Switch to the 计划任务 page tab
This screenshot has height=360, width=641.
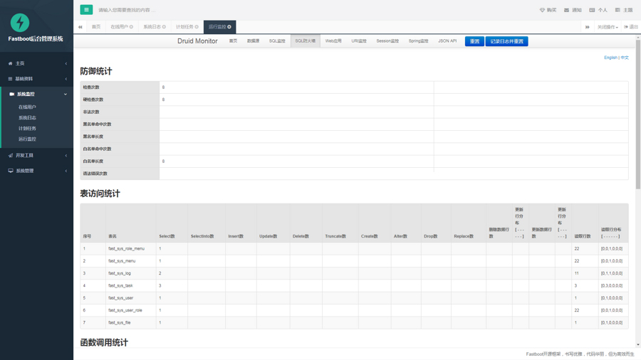[187, 27]
